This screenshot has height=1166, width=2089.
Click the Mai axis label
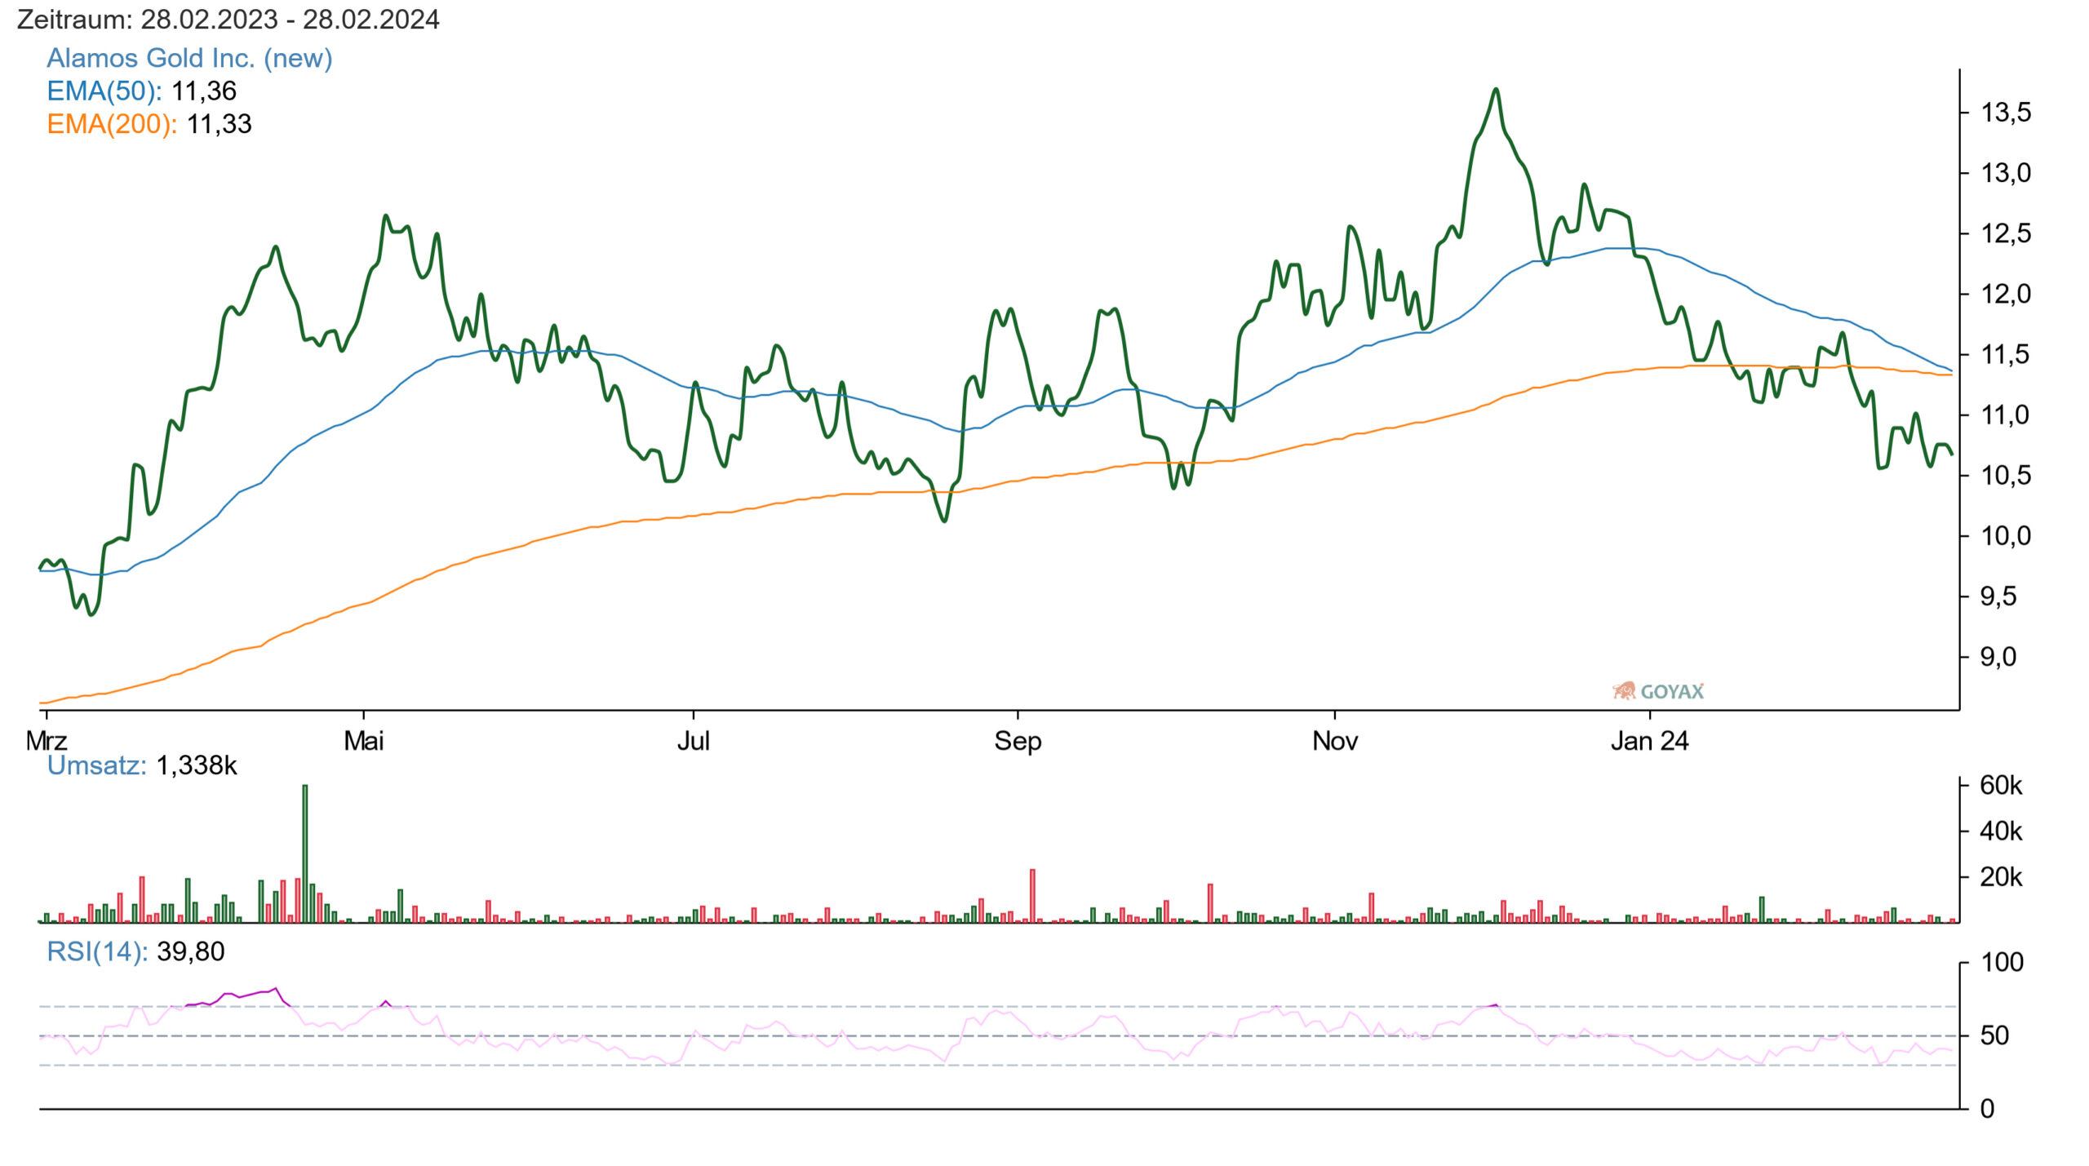[x=363, y=741]
